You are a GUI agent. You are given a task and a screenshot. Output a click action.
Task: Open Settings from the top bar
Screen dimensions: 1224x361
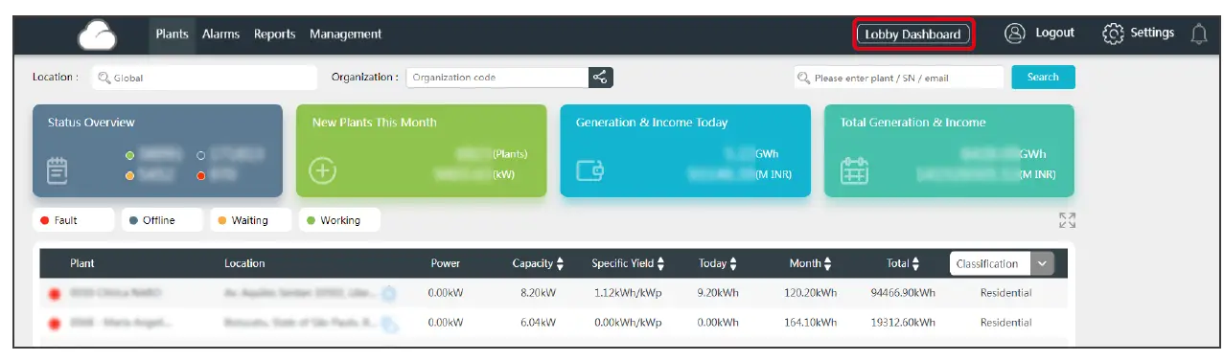pyautogui.click(x=1152, y=33)
